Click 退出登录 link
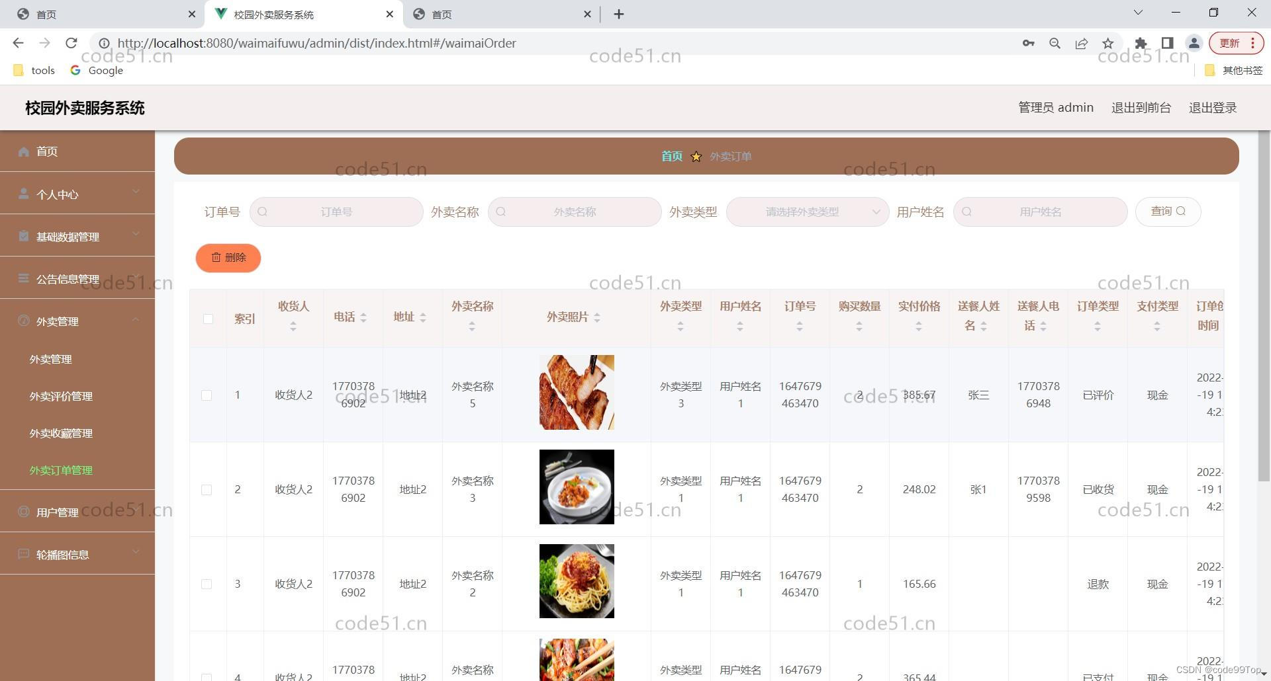The height and width of the screenshot is (681, 1271). coord(1213,108)
